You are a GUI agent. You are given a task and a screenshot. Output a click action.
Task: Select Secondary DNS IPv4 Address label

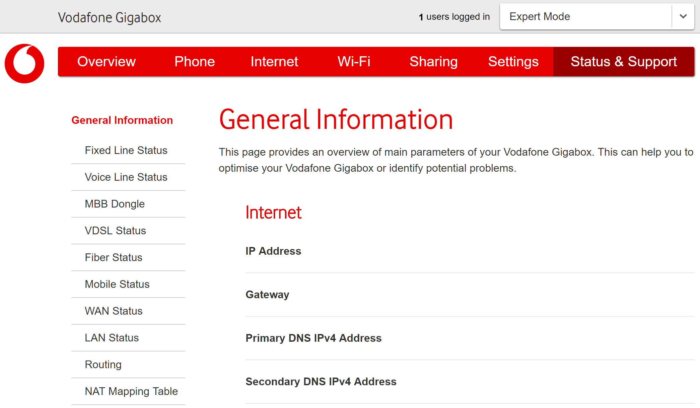[321, 382]
